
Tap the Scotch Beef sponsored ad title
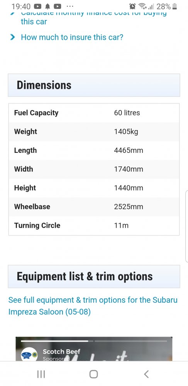click(x=61, y=352)
